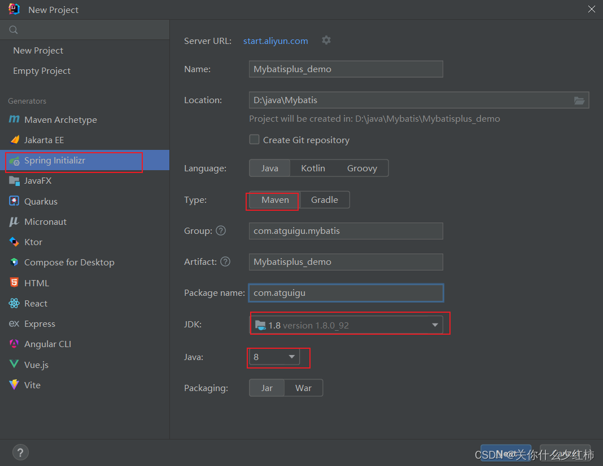The image size is (603, 466).
Task: Click the Spring Initializr leaf icon
Action: click(x=14, y=161)
